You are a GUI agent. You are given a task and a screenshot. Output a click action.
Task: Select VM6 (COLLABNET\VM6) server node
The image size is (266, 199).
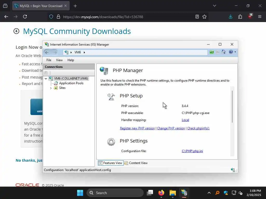point(71,79)
